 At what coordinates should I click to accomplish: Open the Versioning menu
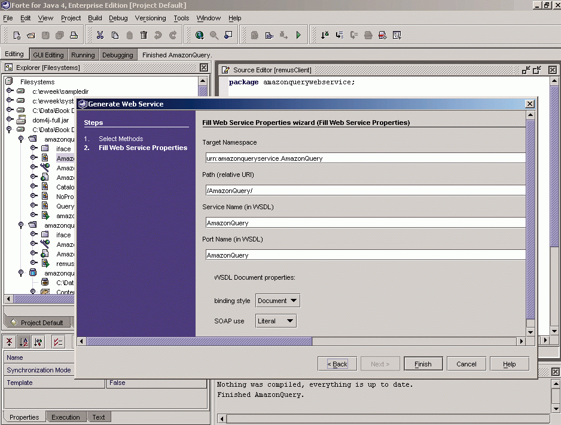tap(150, 18)
